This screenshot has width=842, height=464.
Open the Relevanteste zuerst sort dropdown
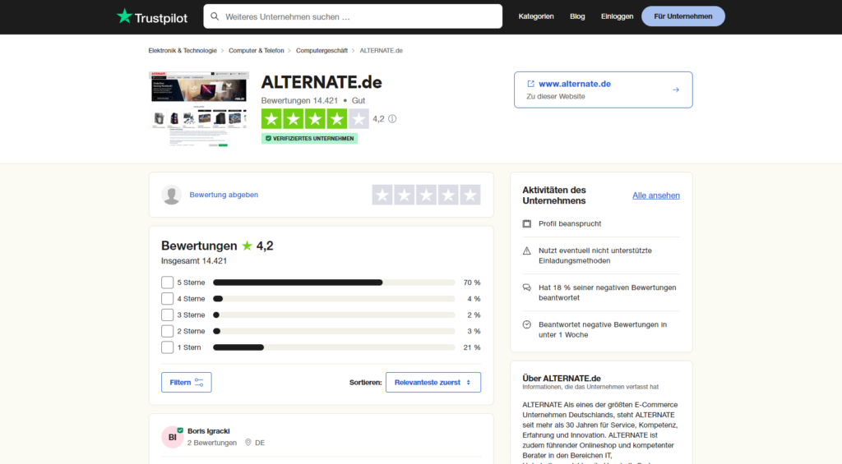pos(433,383)
